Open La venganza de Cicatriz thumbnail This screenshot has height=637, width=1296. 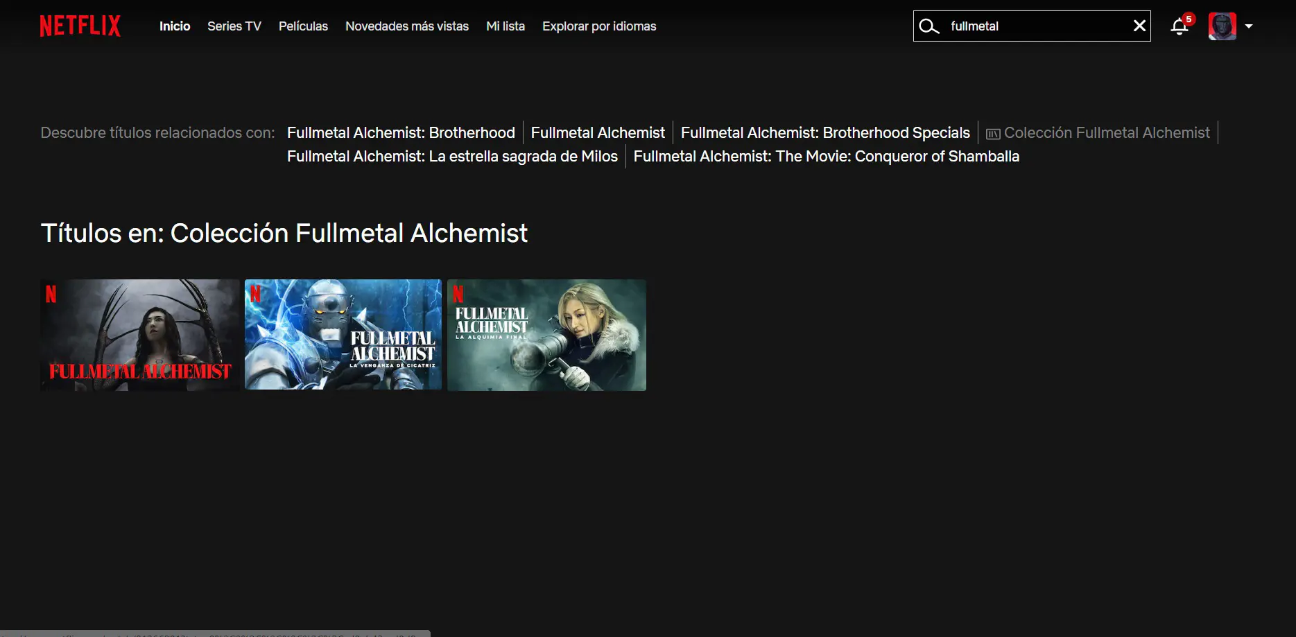343,335
